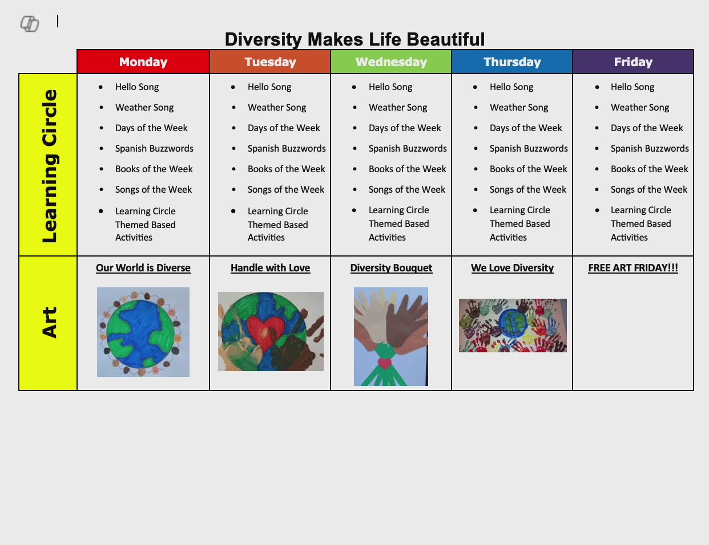The image size is (709, 545).
Task: Click the yellow Learning Circle row label
Action: (49, 165)
